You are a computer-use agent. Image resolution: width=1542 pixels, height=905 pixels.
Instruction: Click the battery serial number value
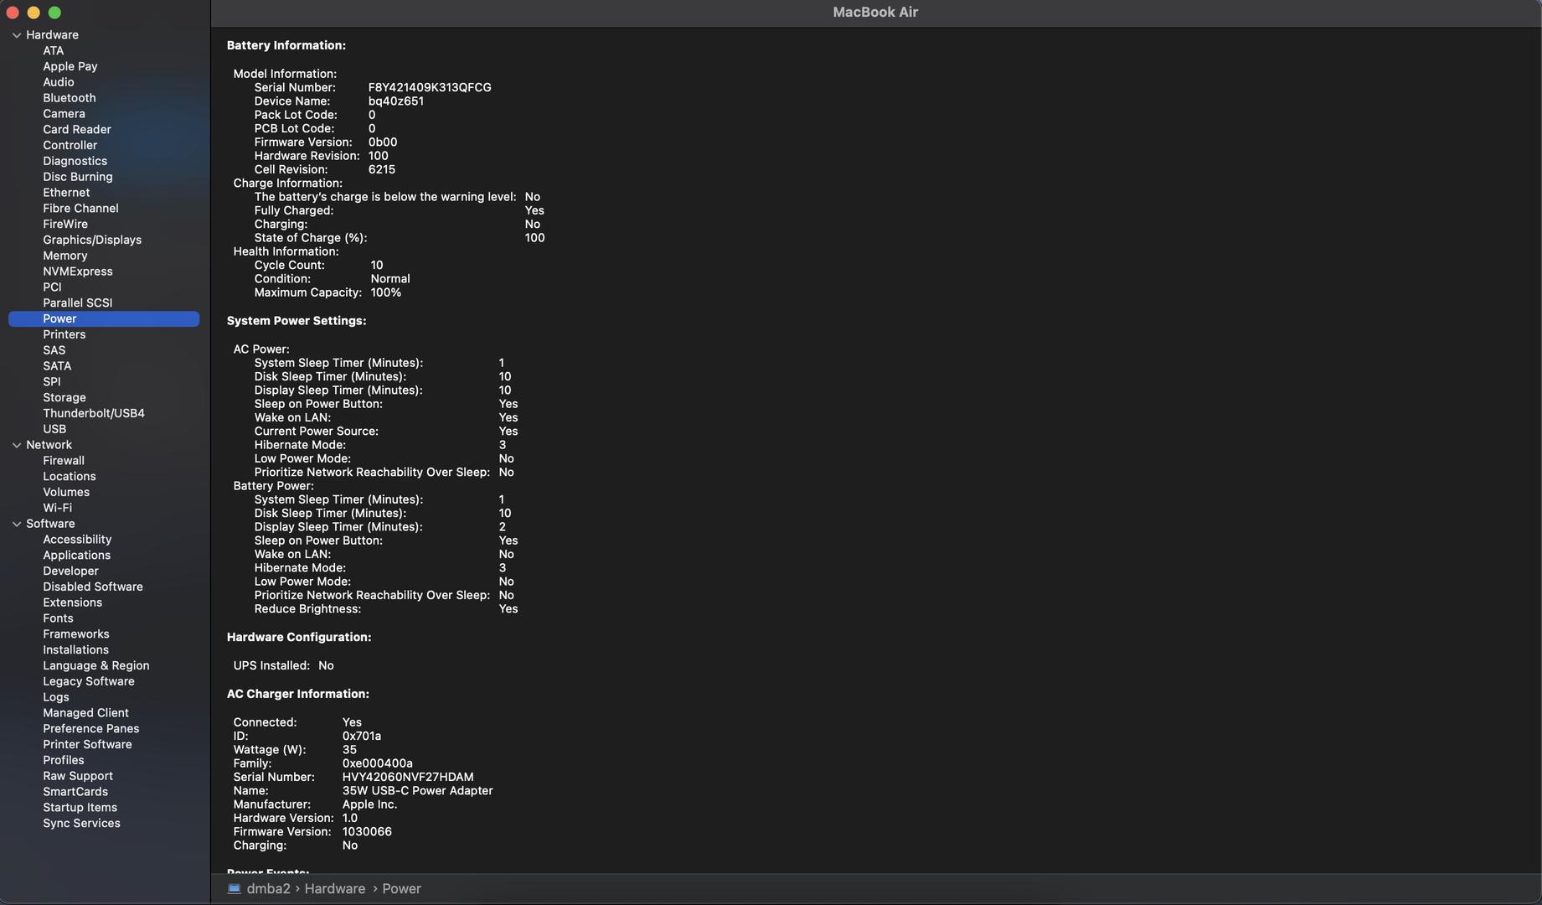[429, 87]
